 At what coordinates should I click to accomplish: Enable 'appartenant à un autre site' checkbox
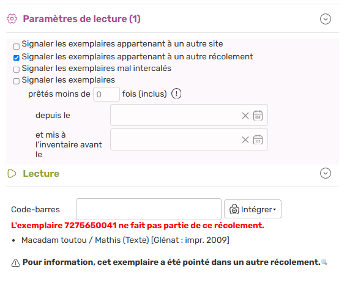click(x=17, y=46)
